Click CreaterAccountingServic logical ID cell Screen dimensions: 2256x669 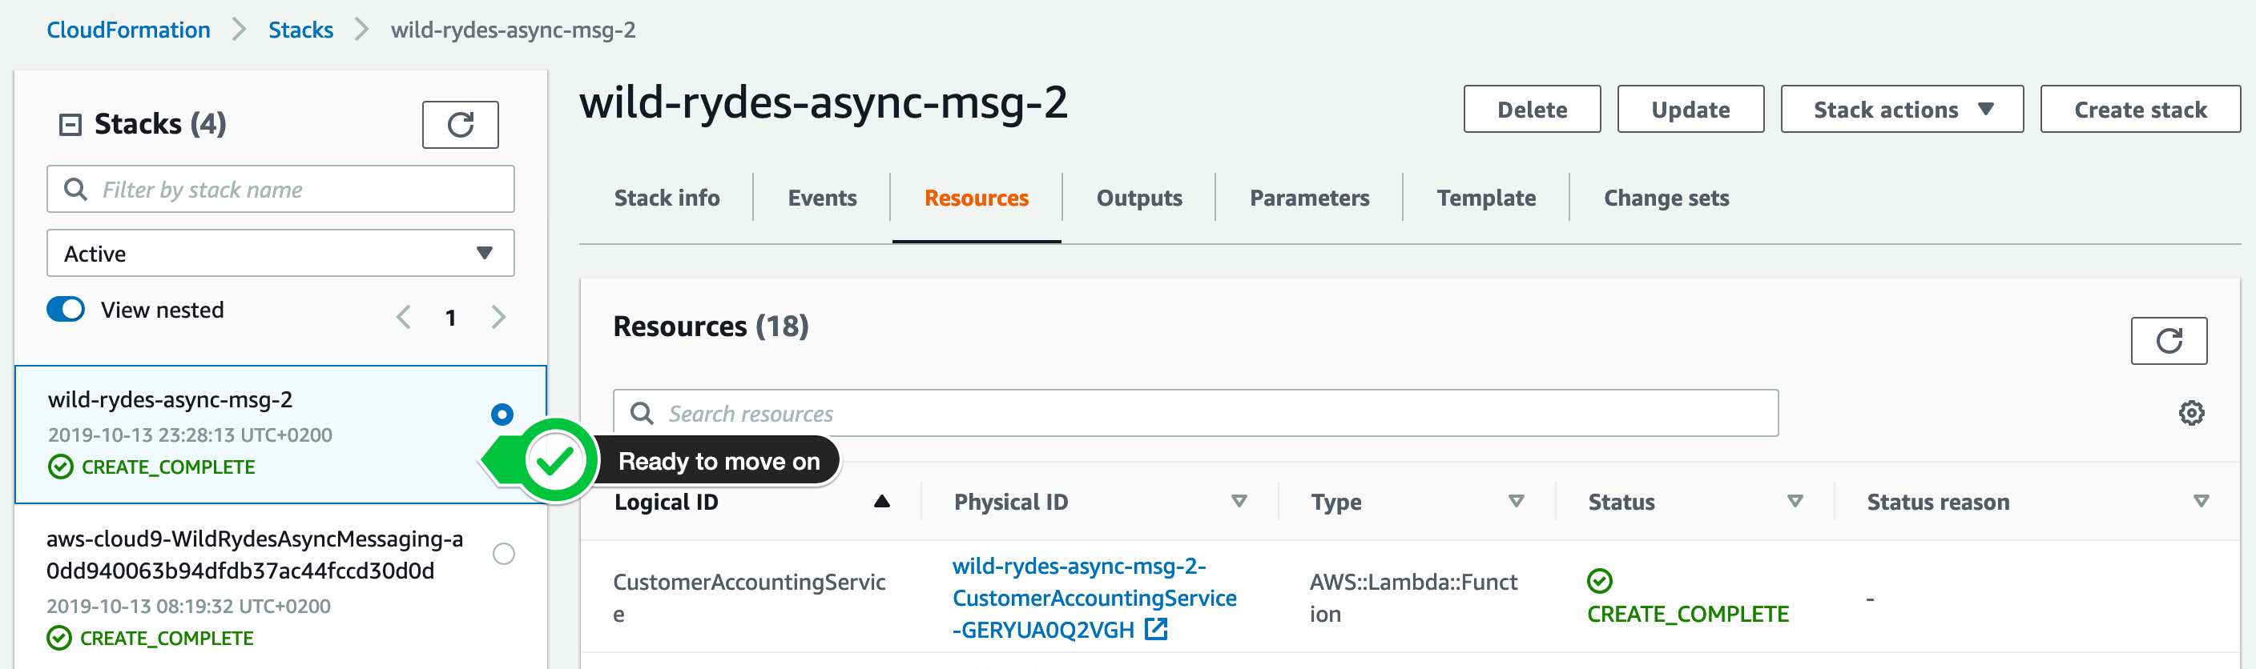click(749, 597)
